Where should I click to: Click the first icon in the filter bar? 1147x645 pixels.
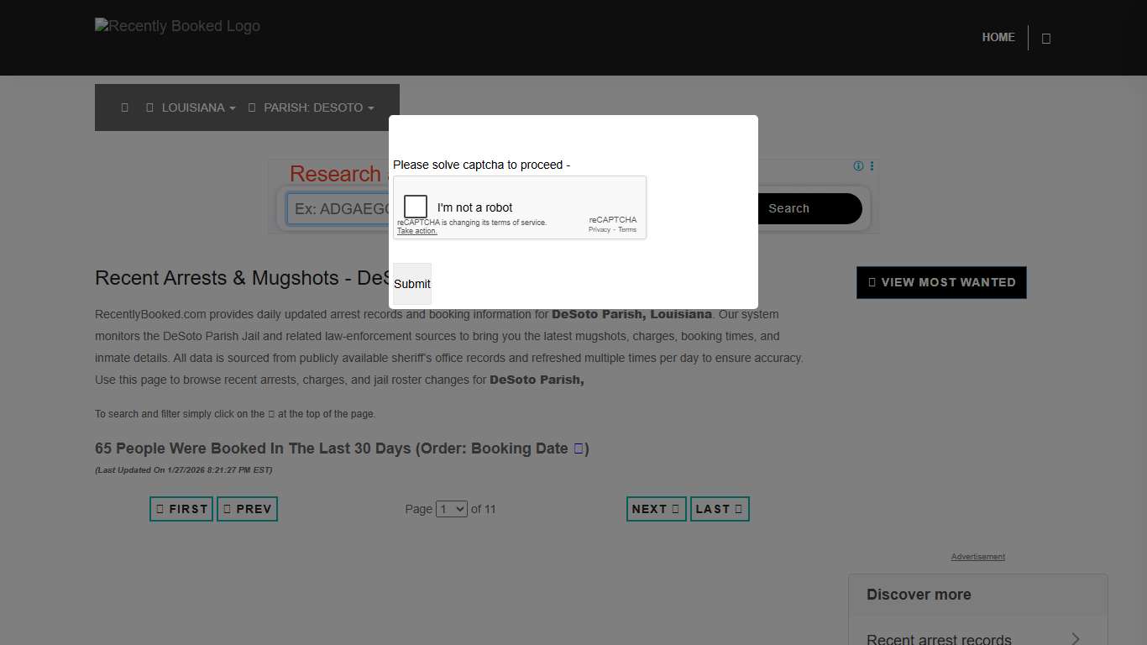click(x=124, y=107)
